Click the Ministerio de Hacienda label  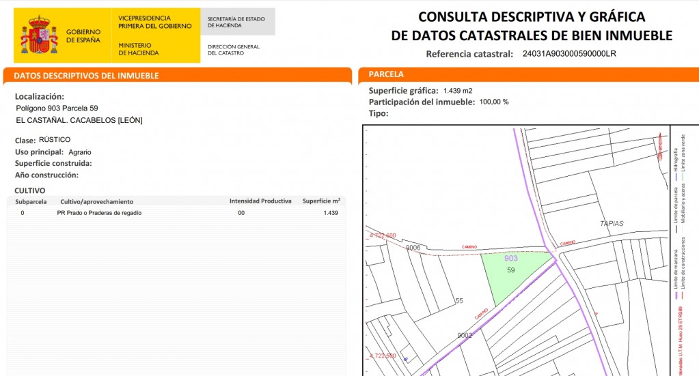coord(138,48)
